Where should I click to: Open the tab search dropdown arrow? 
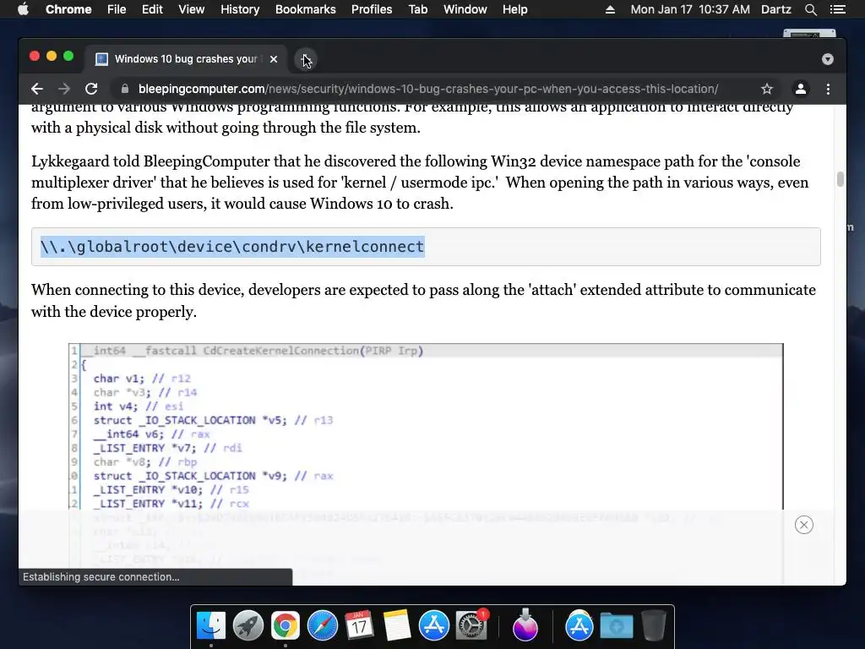click(828, 59)
